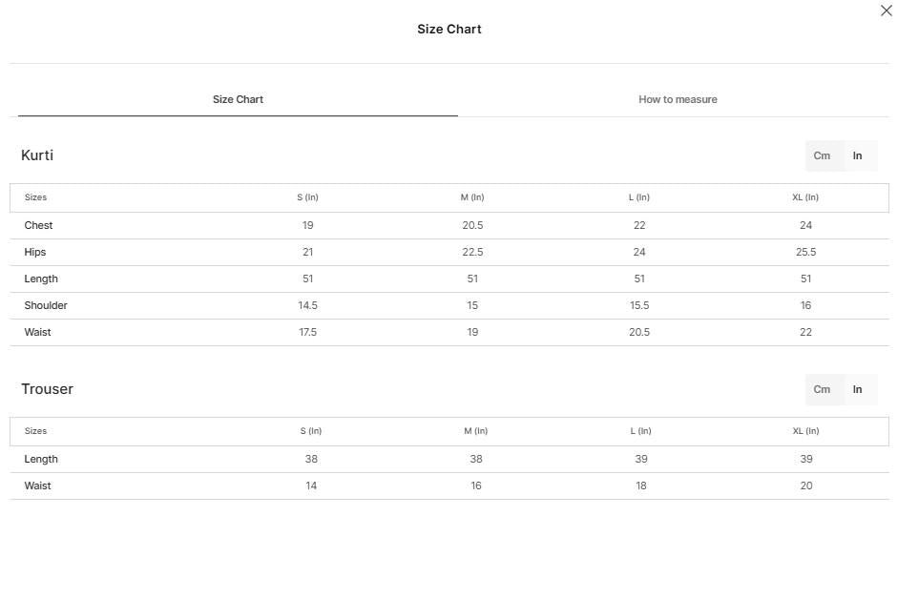Click the Trouser Length row label
Viewport: 898px width, 599px height.
[x=41, y=459]
